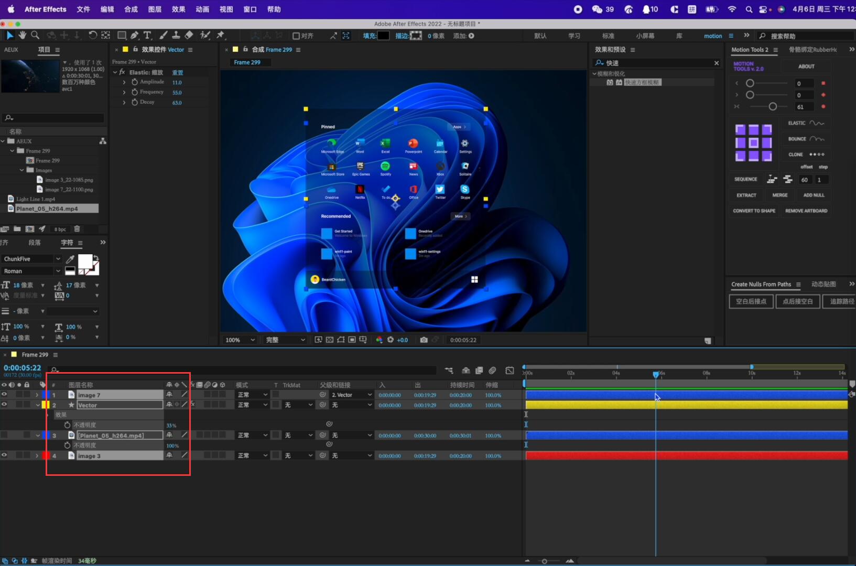
Task: Open the 完整 resolution dropdown
Action: 285,340
